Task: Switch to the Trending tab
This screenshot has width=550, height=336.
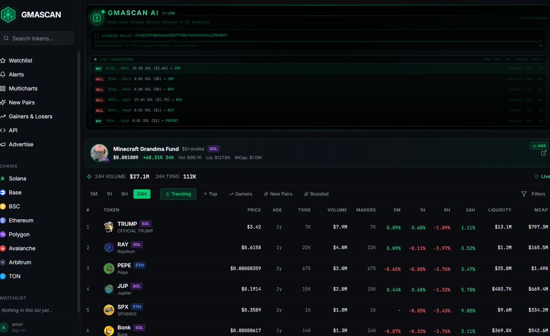Action: pos(178,194)
